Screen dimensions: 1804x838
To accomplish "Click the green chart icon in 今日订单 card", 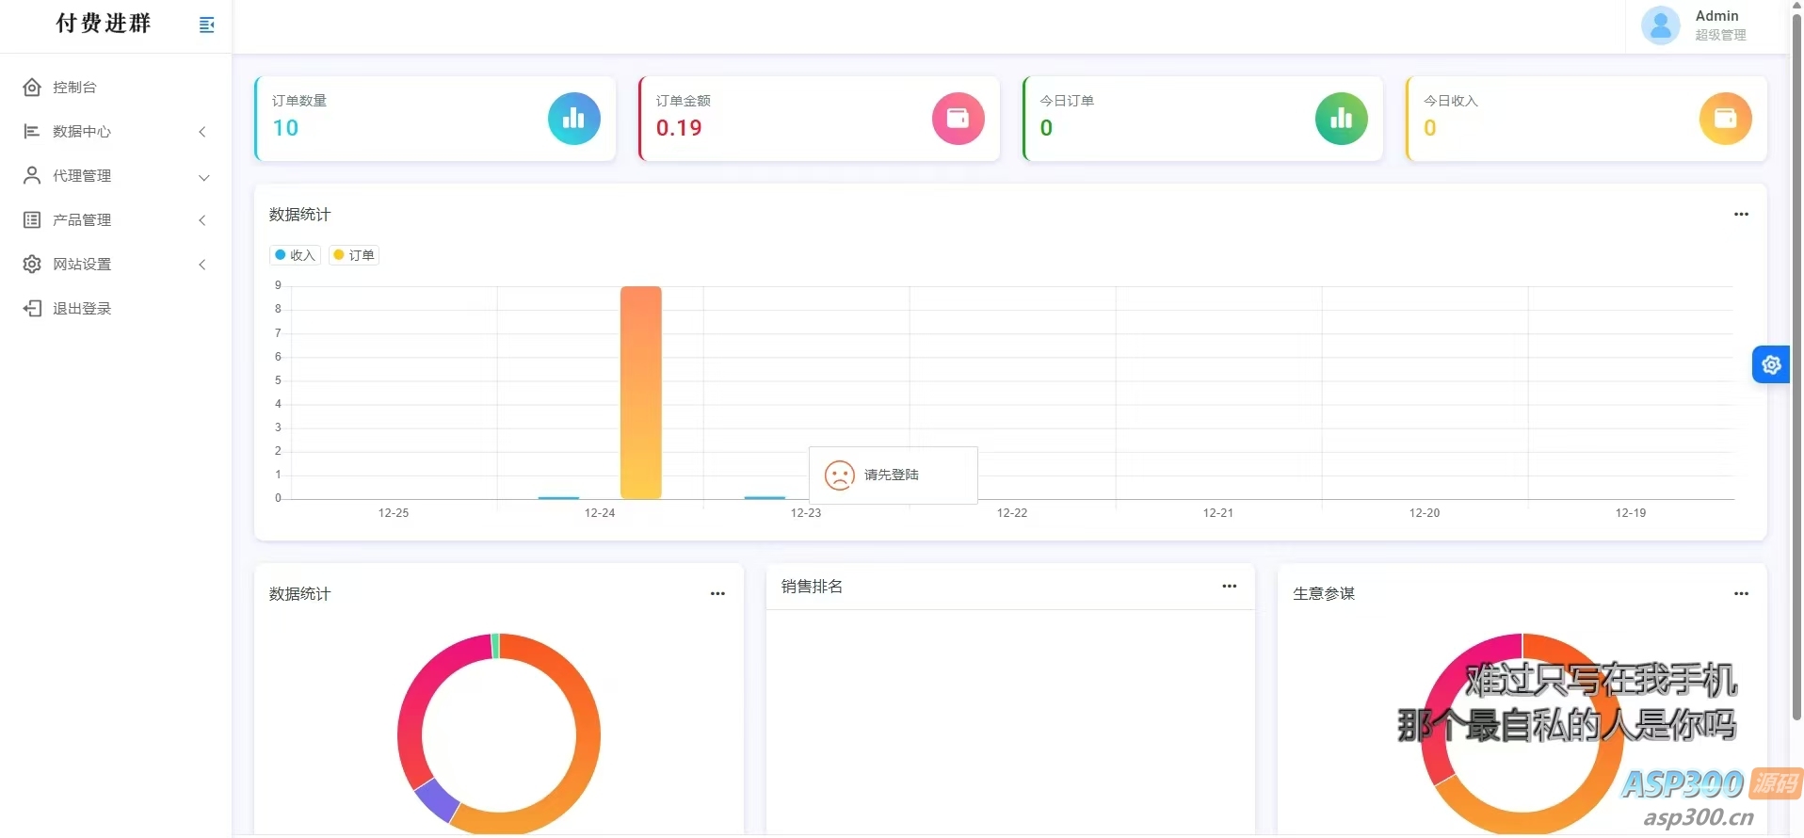I will click(x=1341, y=119).
